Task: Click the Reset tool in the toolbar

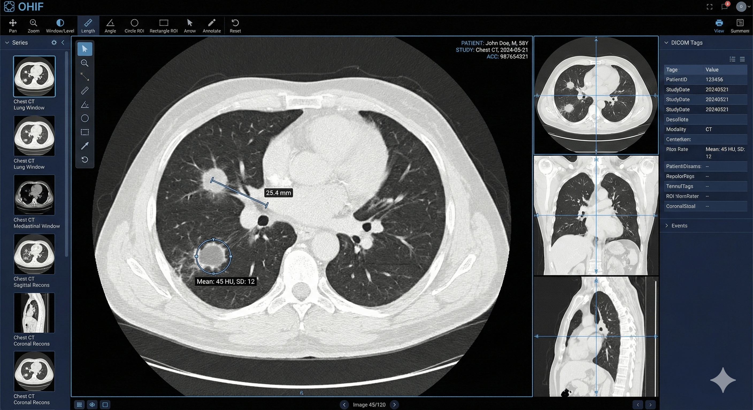Action: pyautogui.click(x=235, y=25)
